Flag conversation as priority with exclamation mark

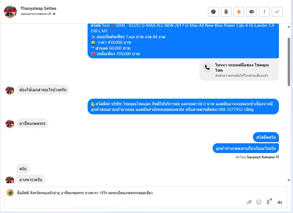pyautogui.click(x=264, y=12)
